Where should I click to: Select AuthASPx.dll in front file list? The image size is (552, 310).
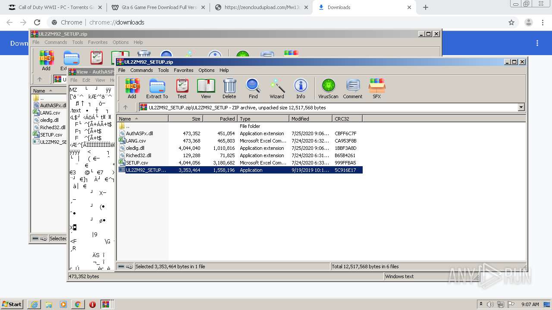click(x=240, y=133)
